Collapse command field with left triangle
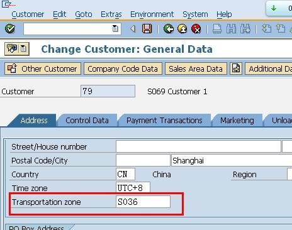The width and height of the screenshot is (292, 230). [x=133, y=29]
